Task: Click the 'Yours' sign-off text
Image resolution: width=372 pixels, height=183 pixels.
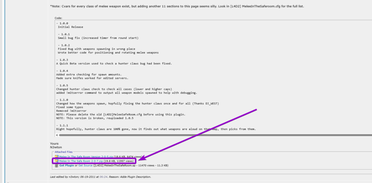Action: click(x=54, y=144)
